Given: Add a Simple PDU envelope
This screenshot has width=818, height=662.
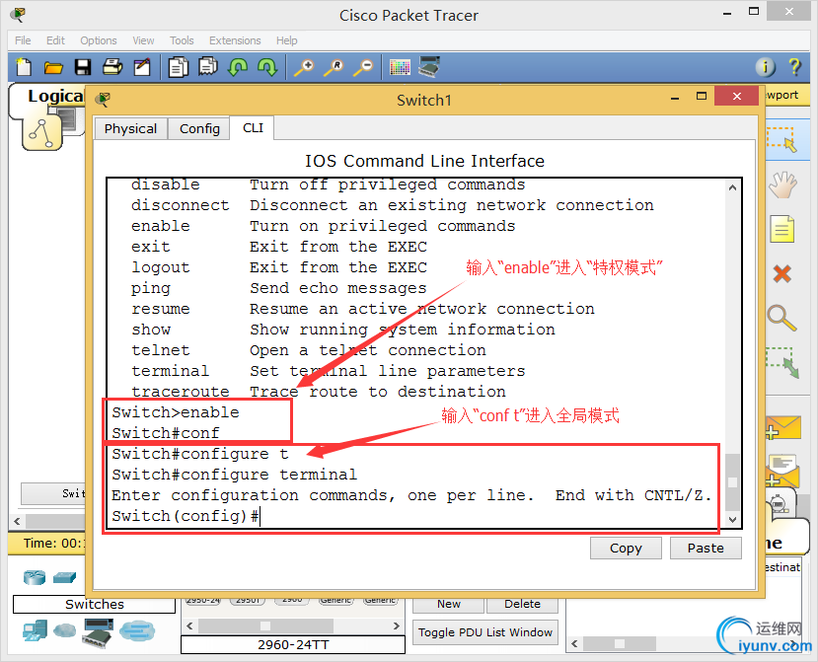Looking at the screenshot, I should coord(782,428).
